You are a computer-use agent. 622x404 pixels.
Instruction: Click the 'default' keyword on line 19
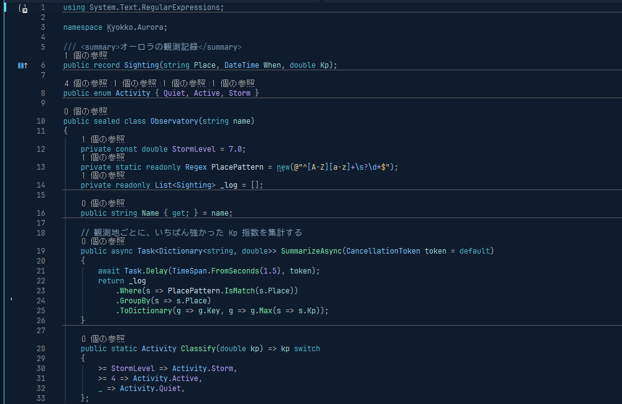[475, 251]
